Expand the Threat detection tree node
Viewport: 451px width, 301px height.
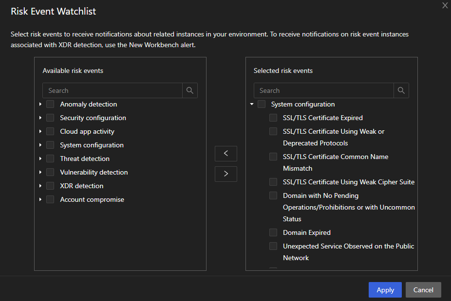coord(40,159)
